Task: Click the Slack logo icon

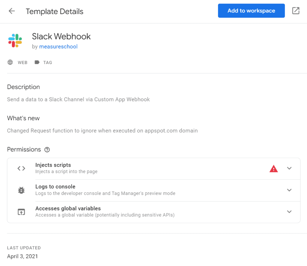Action: coord(15,41)
